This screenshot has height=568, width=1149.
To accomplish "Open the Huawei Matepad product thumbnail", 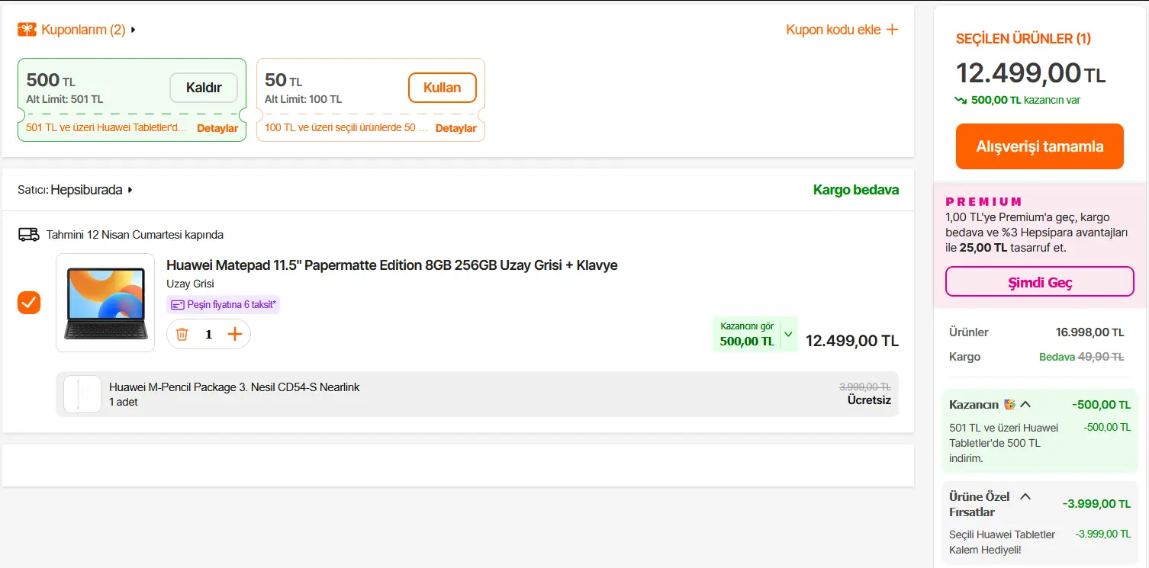I will (x=105, y=303).
